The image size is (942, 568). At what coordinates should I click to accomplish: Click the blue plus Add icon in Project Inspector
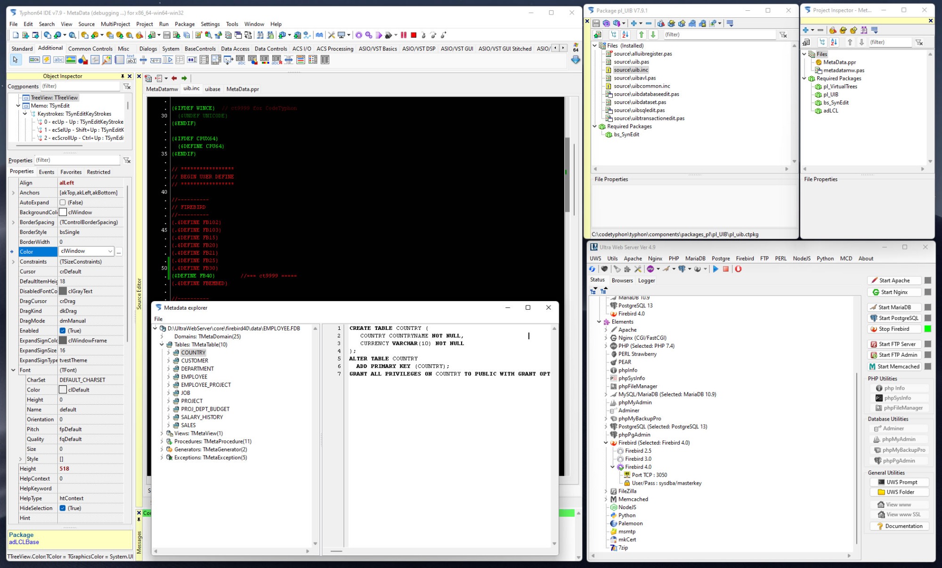click(x=806, y=30)
